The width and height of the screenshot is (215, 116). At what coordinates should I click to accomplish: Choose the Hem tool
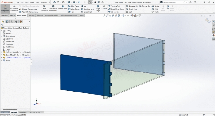point(71,12)
